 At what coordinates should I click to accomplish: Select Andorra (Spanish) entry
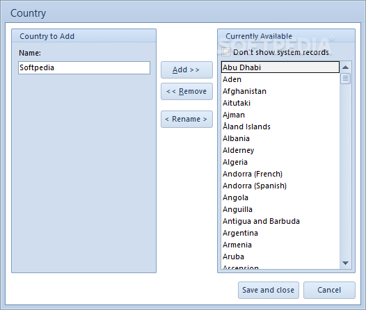coord(280,186)
